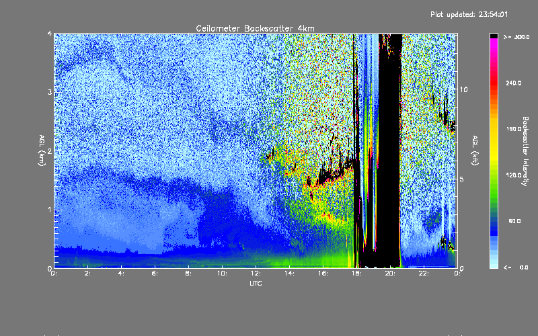Image resolution: width=538 pixels, height=336 pixels.
Task: Click the '2' label on the km axis
Action: (x=50, y=151)
